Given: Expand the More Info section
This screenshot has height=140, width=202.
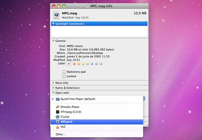Looking at the screenshot, I should point(53,83).
